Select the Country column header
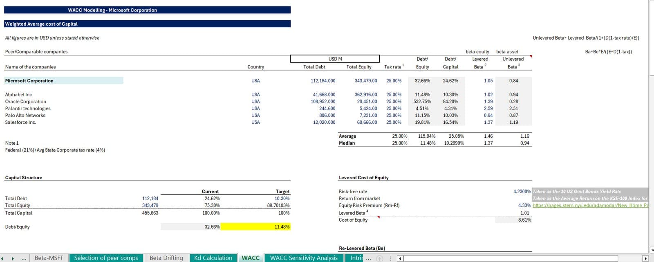Screen dimensions: 654x262 (x=256, y=67)
